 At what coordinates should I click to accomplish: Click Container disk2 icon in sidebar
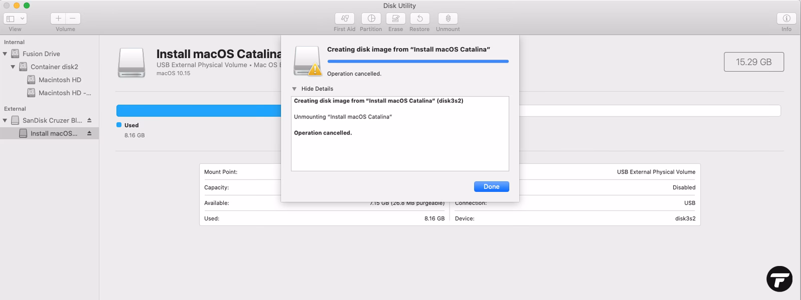pos(23,66)
